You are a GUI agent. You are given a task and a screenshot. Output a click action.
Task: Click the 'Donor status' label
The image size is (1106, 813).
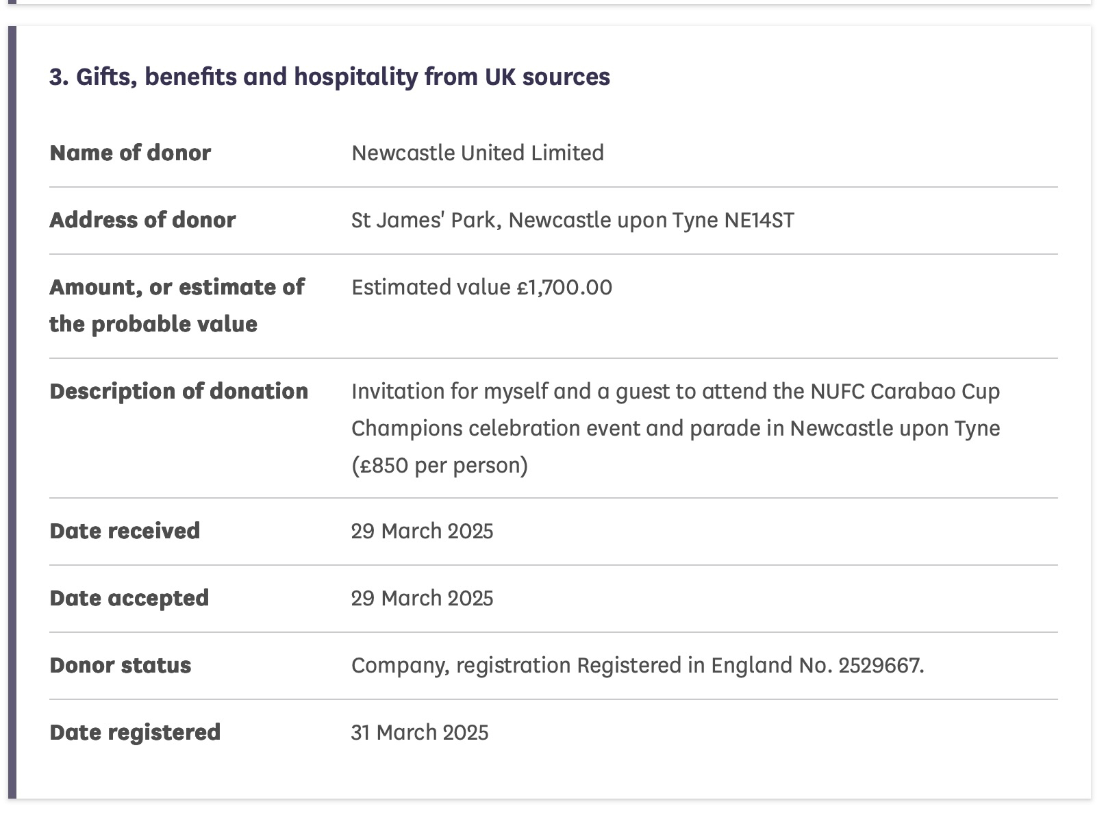click(120, 665)
